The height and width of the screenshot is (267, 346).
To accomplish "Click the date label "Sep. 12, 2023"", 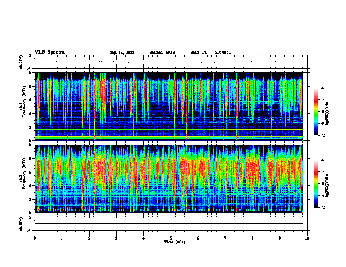I will tap(122, 52).
